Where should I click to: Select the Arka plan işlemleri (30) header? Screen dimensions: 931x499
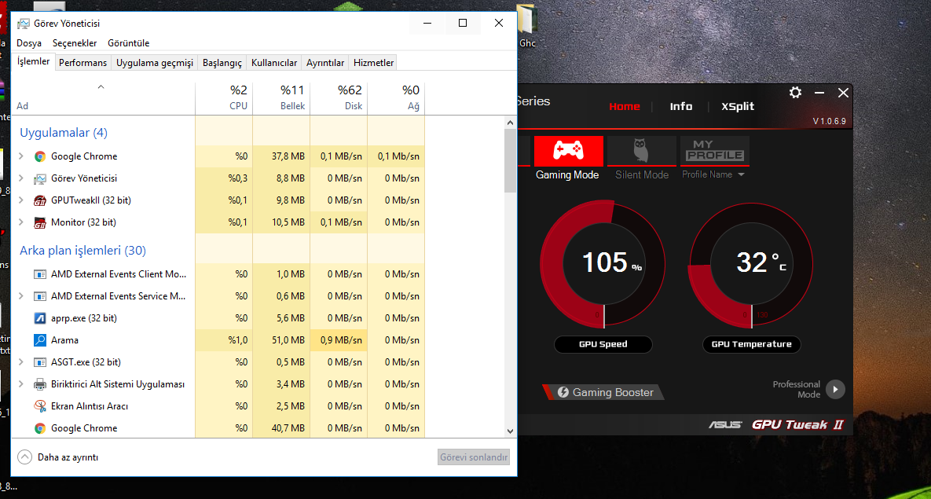[x=82, y=250]
